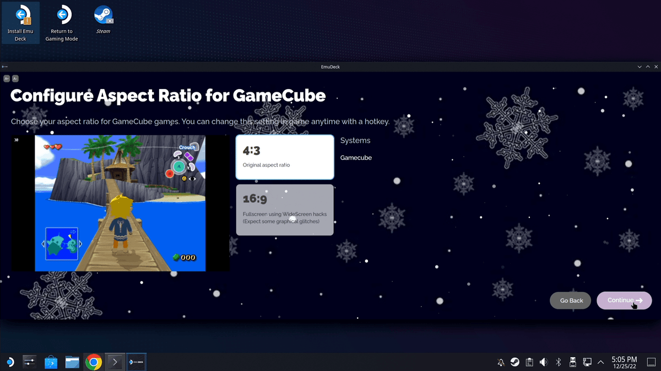Open Bluetooth tray icon
This screenshot has height=371, width=661.
(558, 362)
